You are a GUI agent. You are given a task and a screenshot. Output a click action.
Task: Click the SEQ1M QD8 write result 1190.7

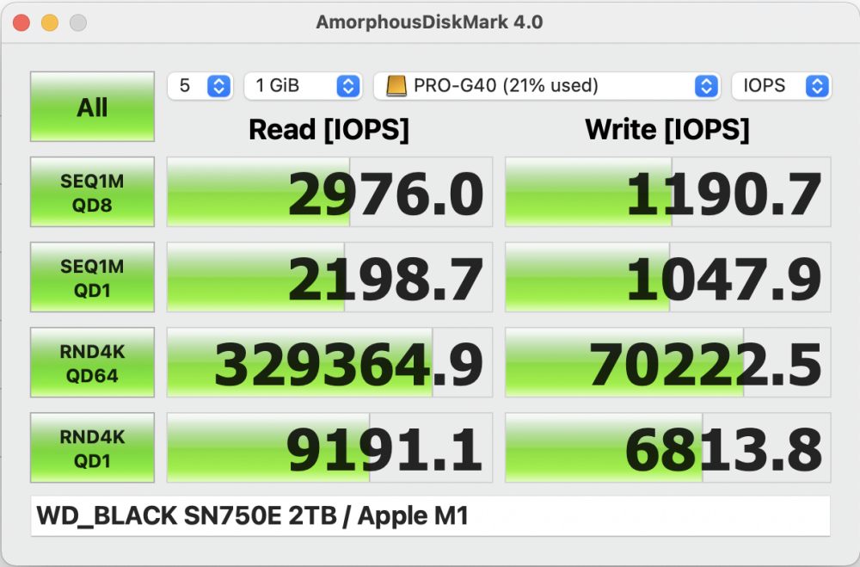(668, 192)
